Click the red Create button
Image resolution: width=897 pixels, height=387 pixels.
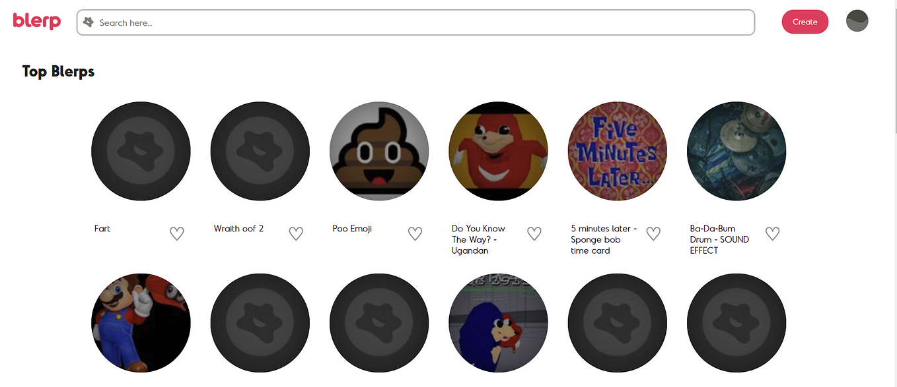[805, 22]
